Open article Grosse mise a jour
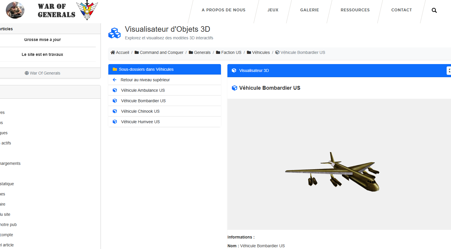 point(43,40)
